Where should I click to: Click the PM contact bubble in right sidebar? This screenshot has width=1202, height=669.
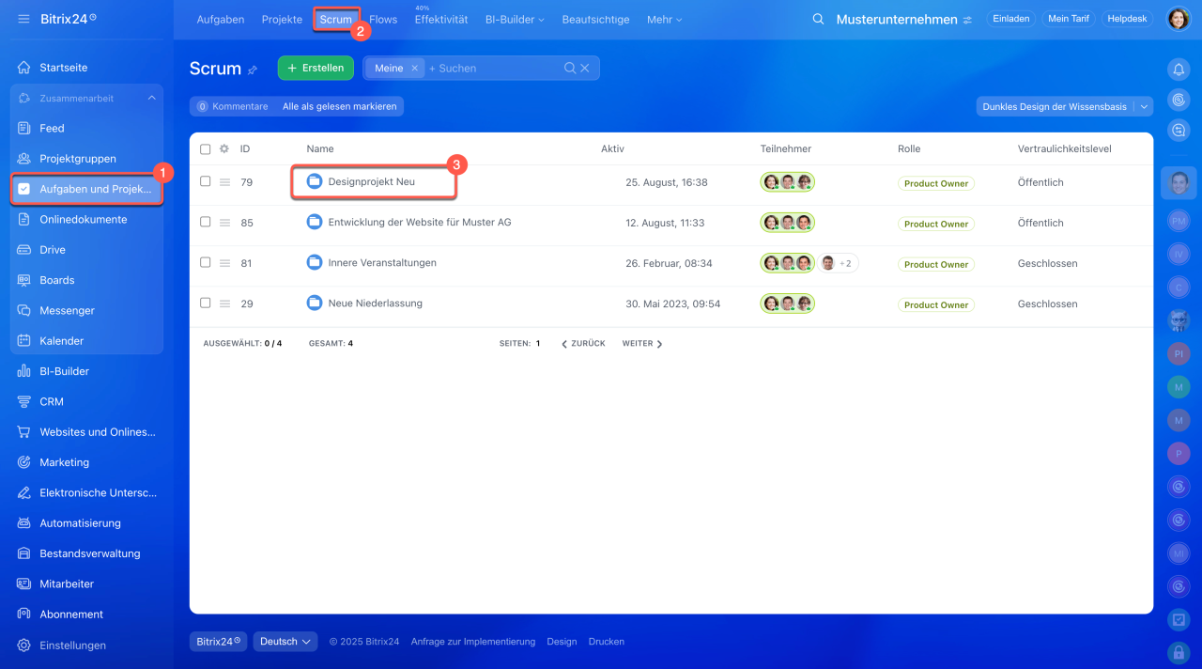[1179, 221]
